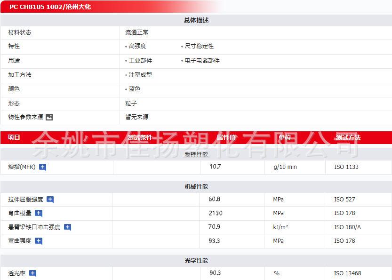Viewport: 392px width, 280px height.
Task: Expand the plus icon beside 弯曲强度
Action: [x=39, y=241]
